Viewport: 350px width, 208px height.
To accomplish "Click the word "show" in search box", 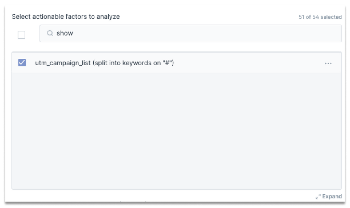I will [65, 33].
